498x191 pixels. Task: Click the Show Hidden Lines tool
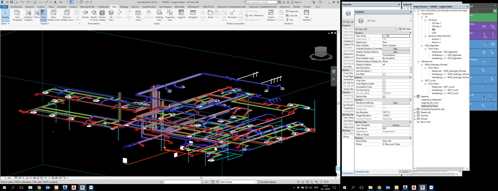coord(54,16)
